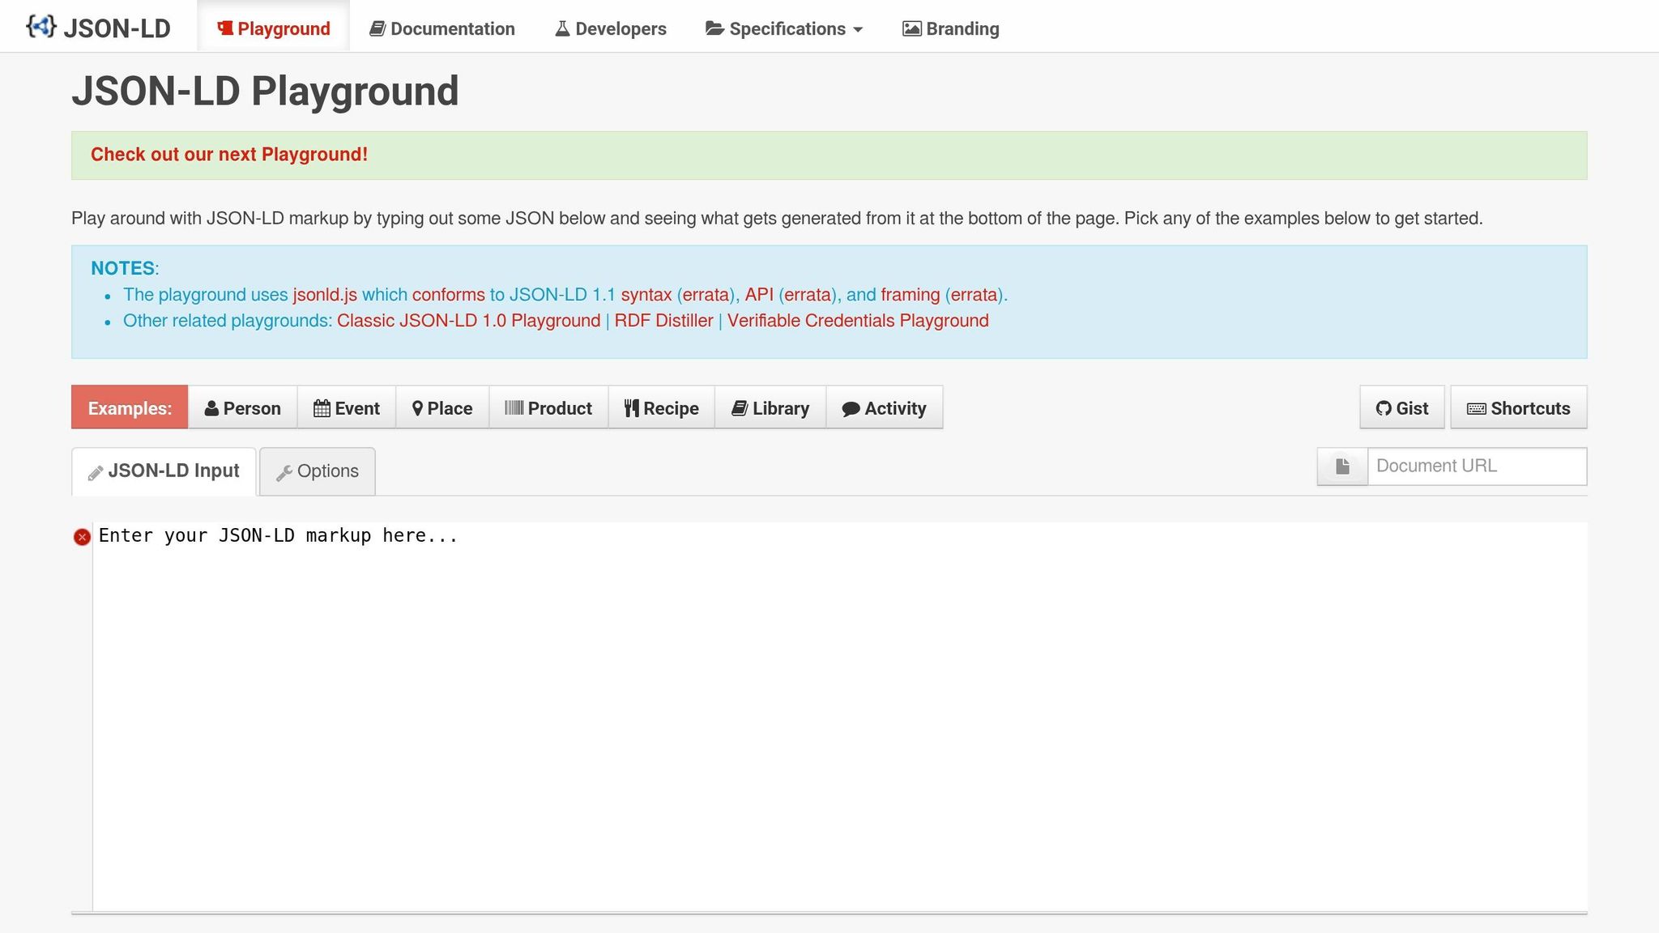
Task: Open the errata link after API
Action: coord(807,295)
